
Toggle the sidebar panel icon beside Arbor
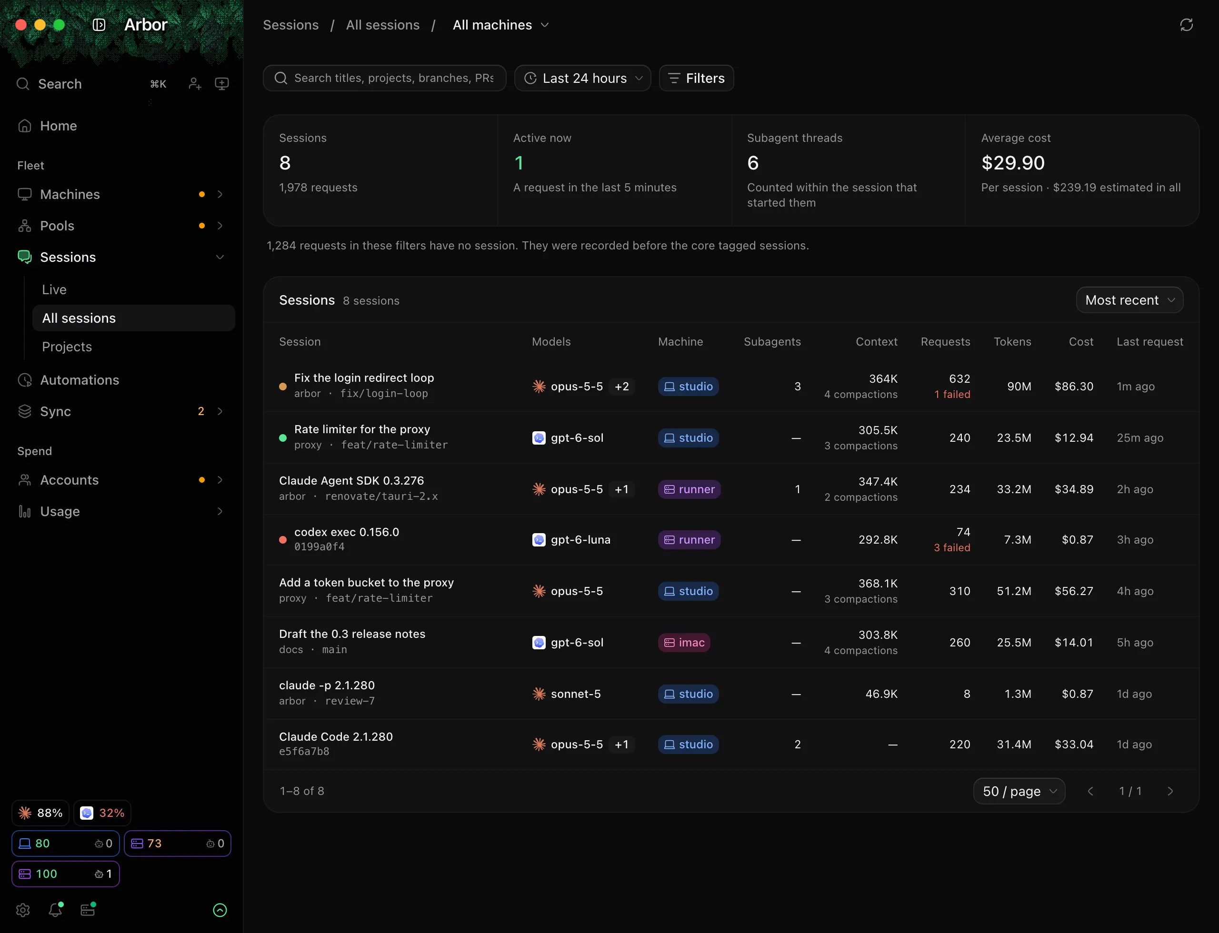99,25
